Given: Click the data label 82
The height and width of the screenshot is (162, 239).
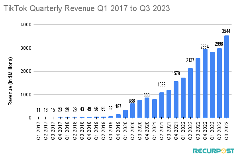Looking at the screenshot, I should [x=110, y=108].
